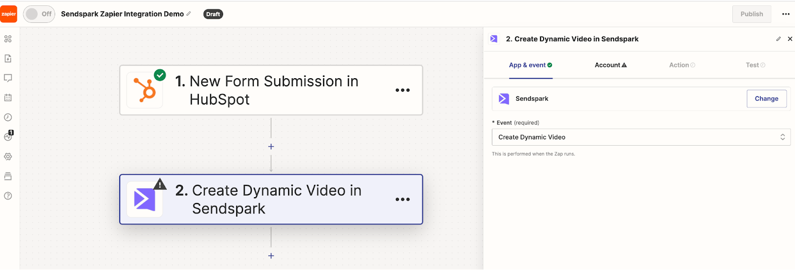Viewport: 795px width, 270px height.
Task: Click the Event dropdown arrows
Action: (x=783, y=137)
